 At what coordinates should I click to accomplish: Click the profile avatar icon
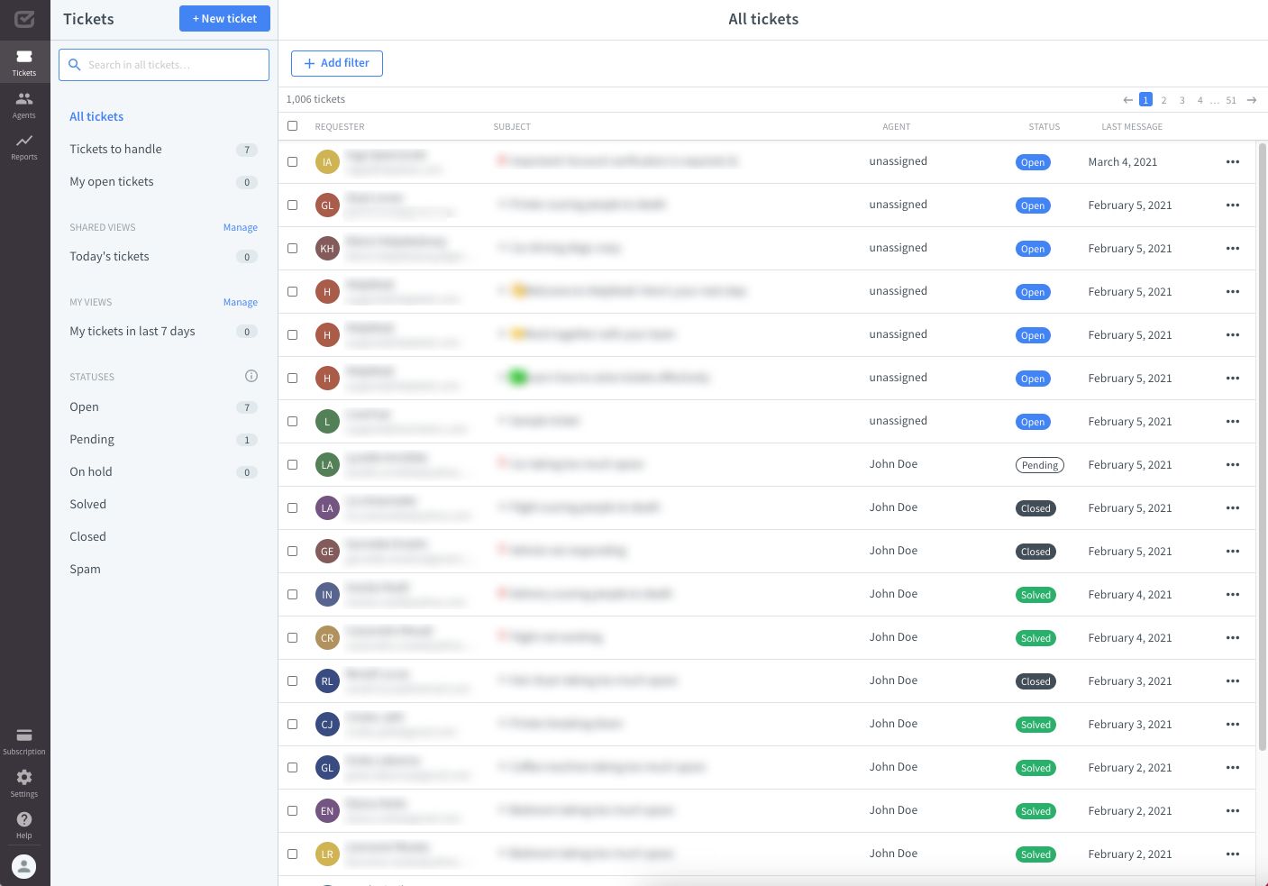coord(24,865)
